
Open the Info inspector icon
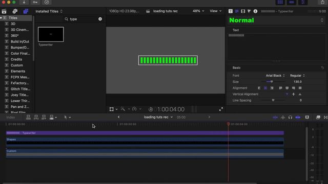[x=255, y=11]
